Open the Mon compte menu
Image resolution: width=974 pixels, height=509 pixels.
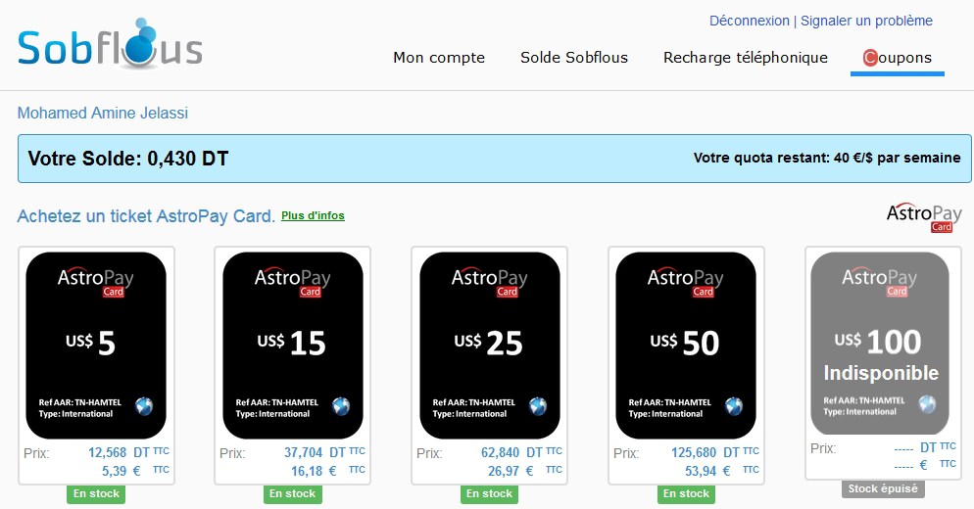(x=439, y=58)
